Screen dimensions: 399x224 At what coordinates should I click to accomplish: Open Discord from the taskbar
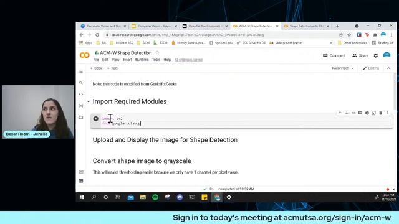click(x=180, y=197)
